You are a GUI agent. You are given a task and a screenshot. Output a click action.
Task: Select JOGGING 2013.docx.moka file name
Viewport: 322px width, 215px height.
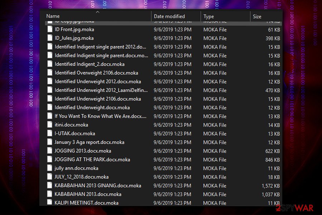click(x=83, y=151)
